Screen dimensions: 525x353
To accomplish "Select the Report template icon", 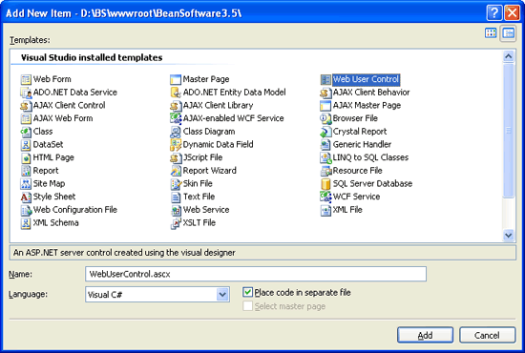I will tap(26, 171).
